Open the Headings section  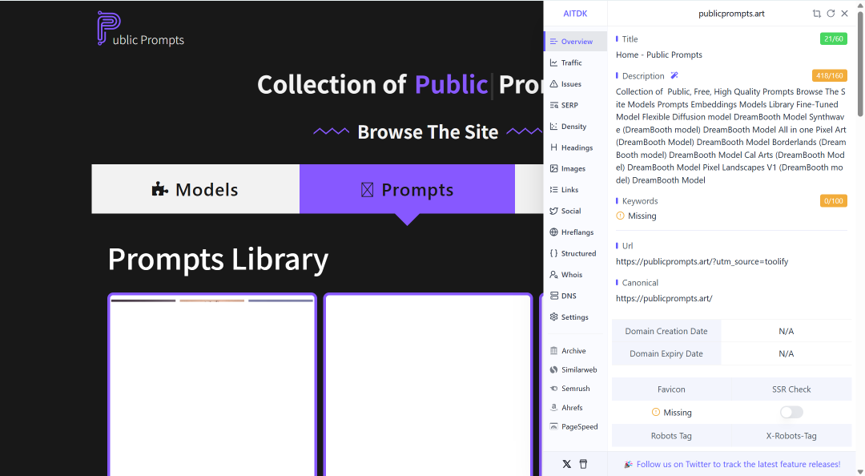tap(575, 147)
